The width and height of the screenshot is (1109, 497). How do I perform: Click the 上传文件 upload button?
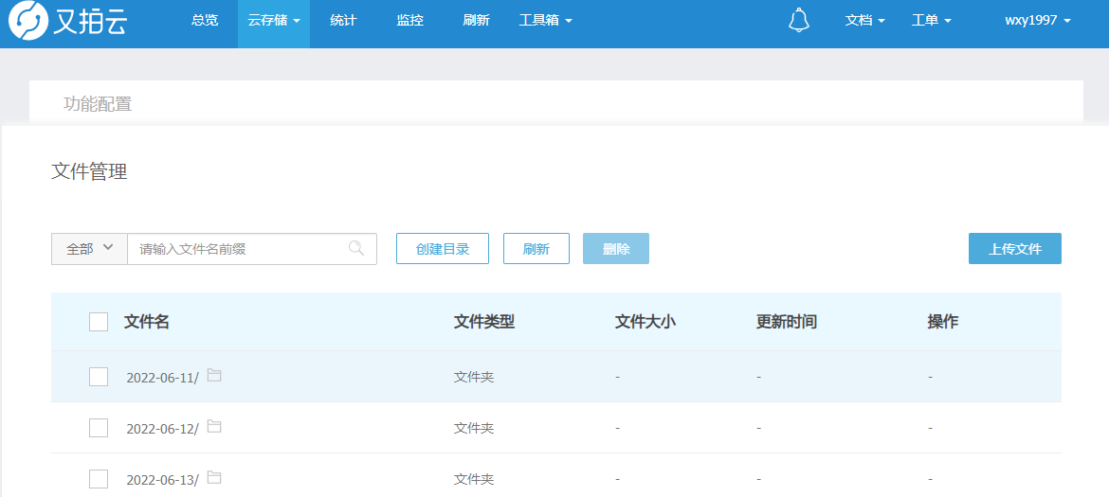click(1014, 249)
